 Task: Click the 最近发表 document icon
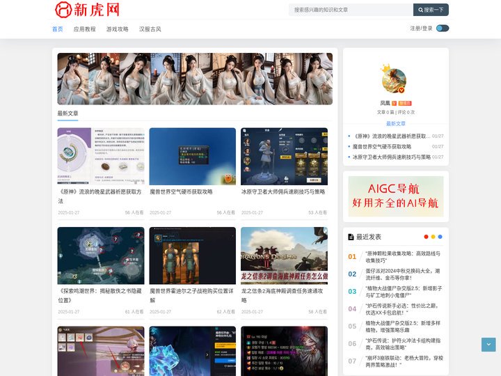point(351,237)
